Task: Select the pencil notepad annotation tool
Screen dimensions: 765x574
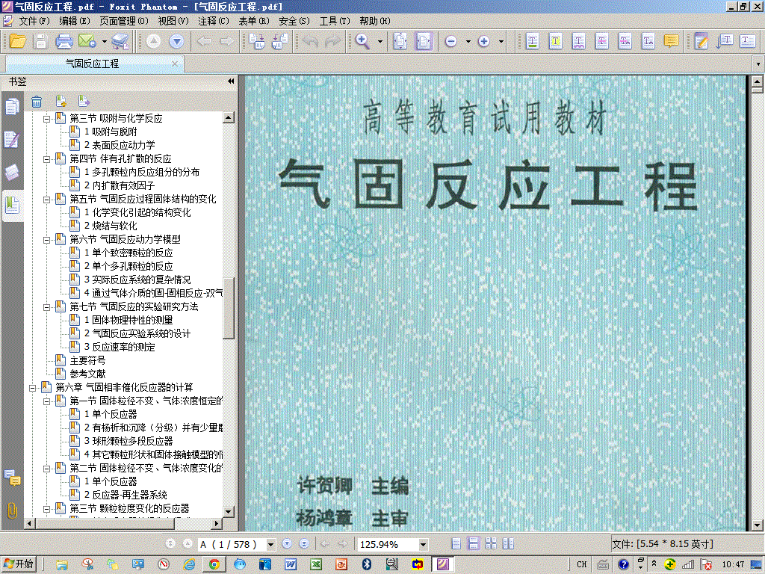Action: (x=701, y=42)
